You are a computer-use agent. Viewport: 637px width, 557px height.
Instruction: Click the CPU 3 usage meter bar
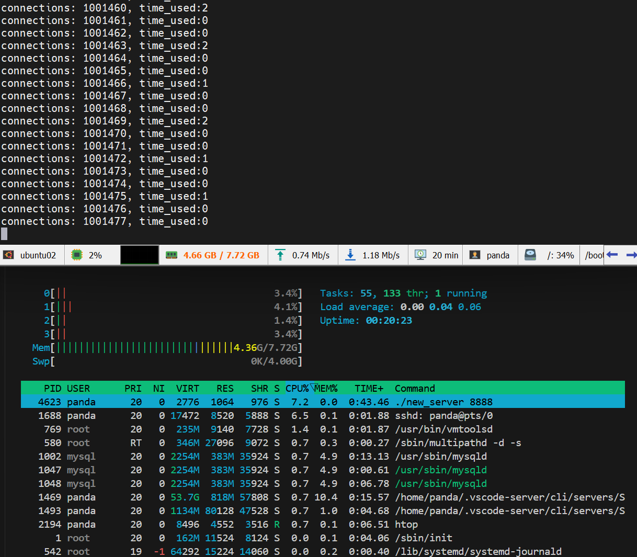(x=173, y=334)
